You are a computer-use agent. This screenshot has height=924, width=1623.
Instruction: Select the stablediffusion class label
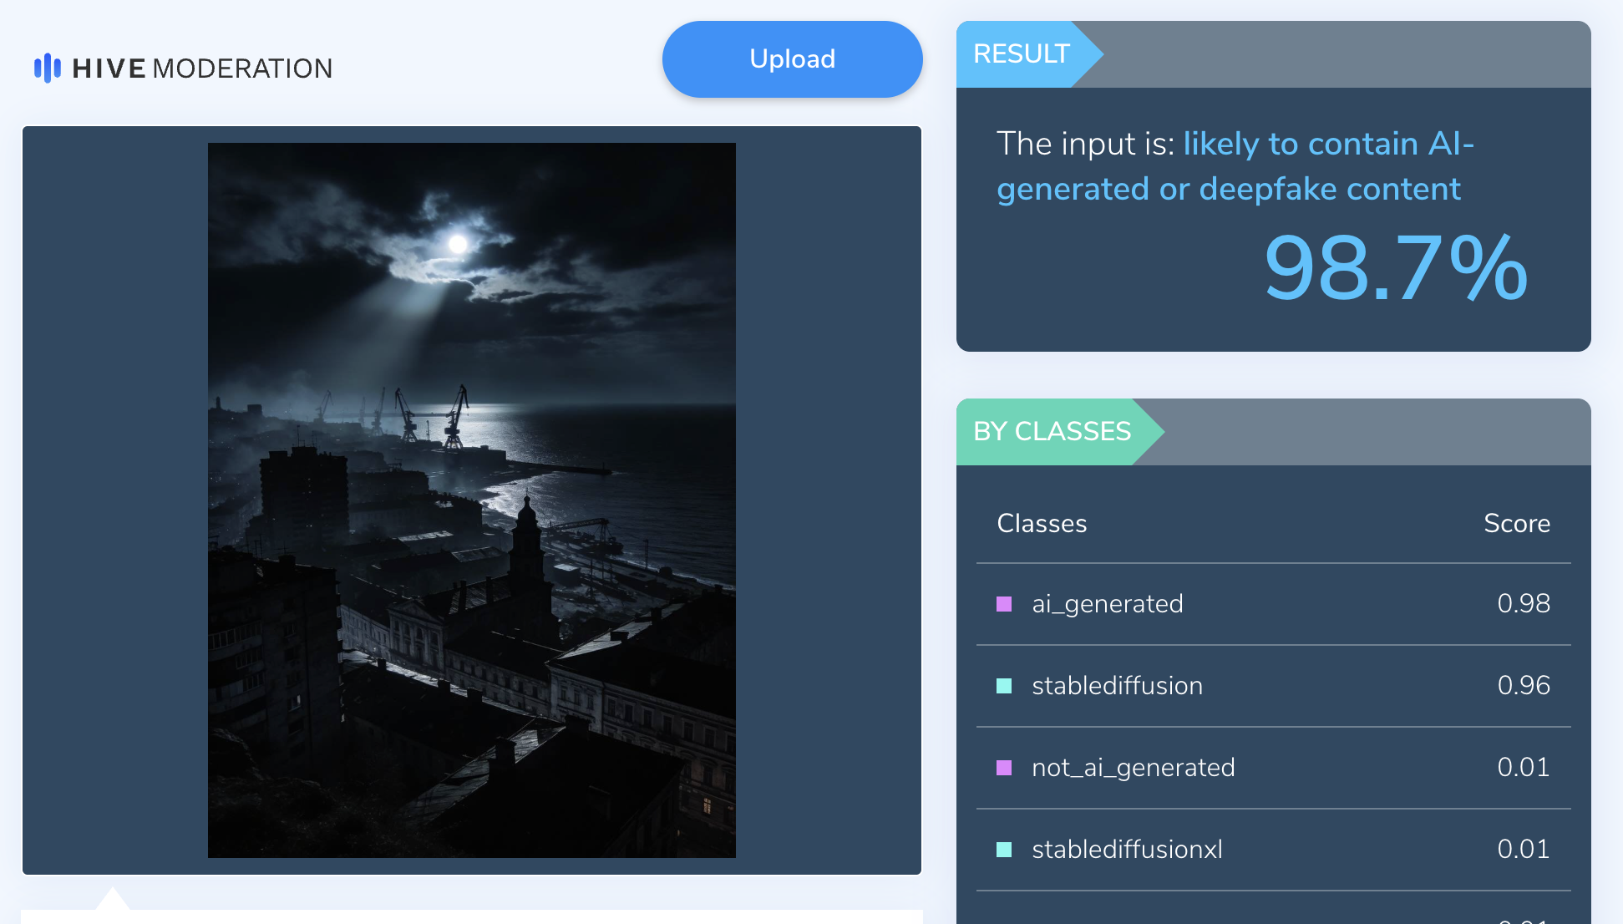click(x=1117, y=686)
